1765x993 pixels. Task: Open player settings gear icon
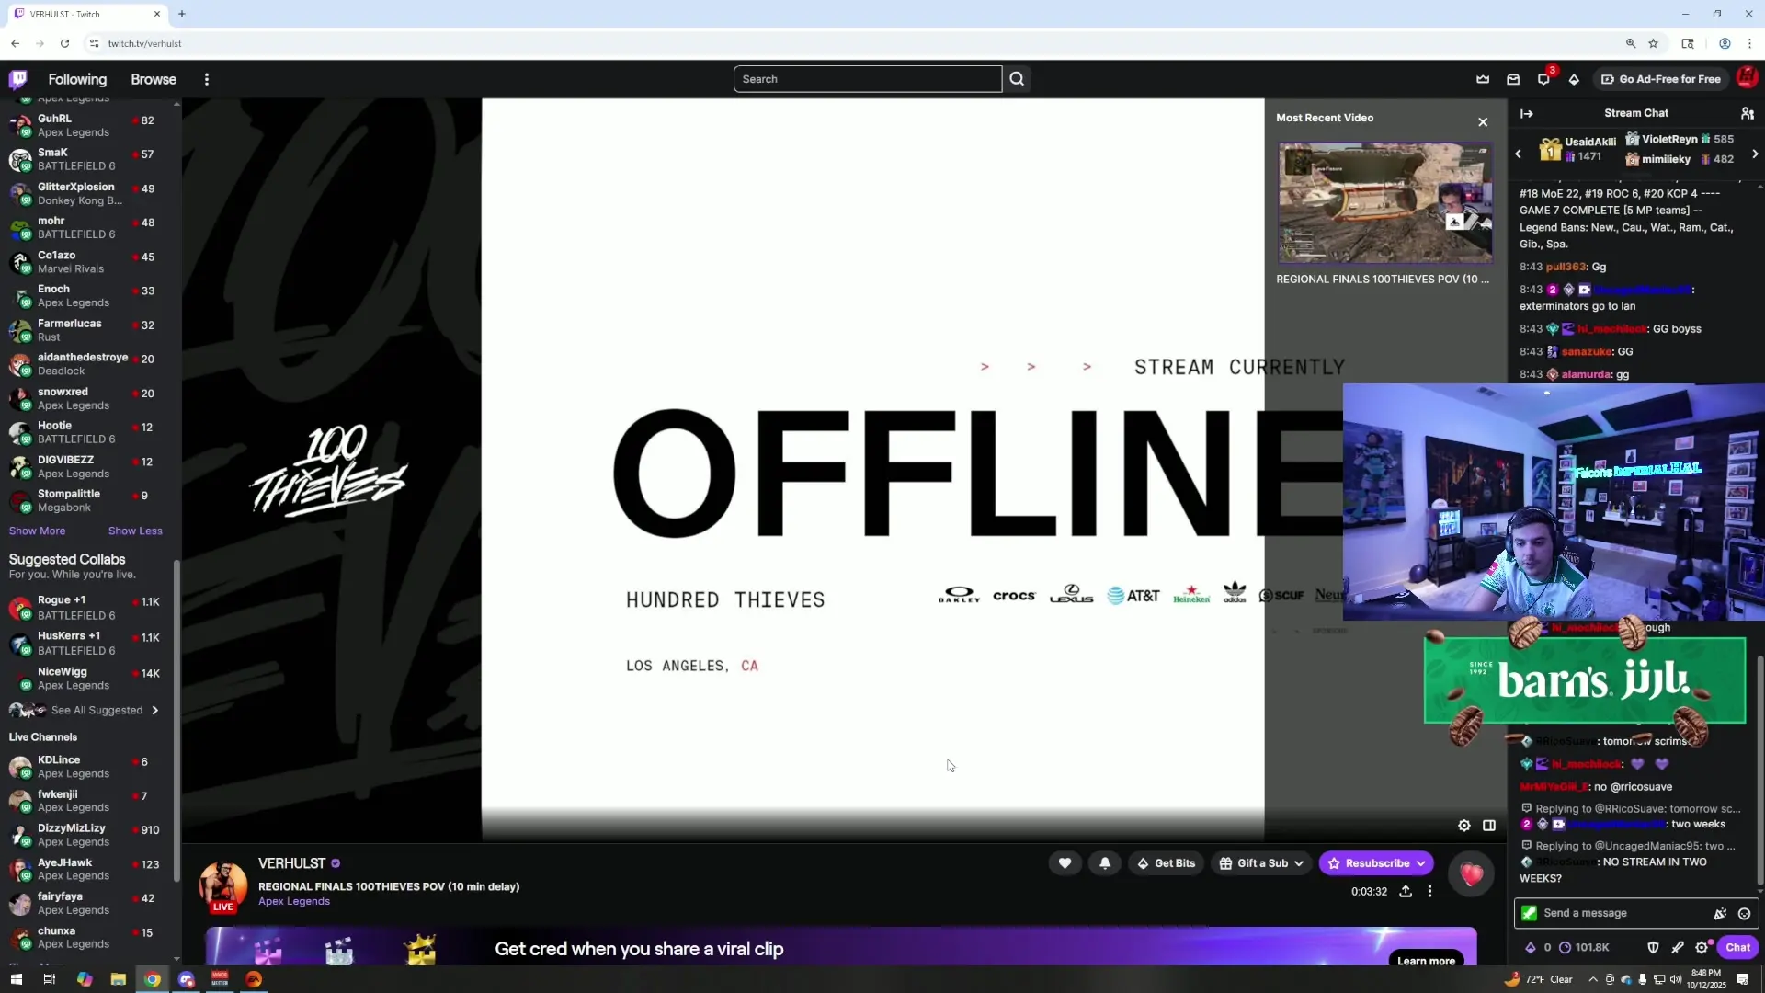tap(1464, 826)
